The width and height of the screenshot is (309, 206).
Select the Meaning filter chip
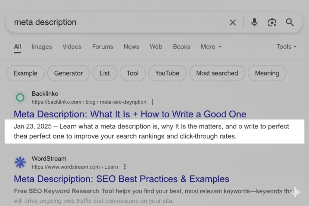click(267, 73)
